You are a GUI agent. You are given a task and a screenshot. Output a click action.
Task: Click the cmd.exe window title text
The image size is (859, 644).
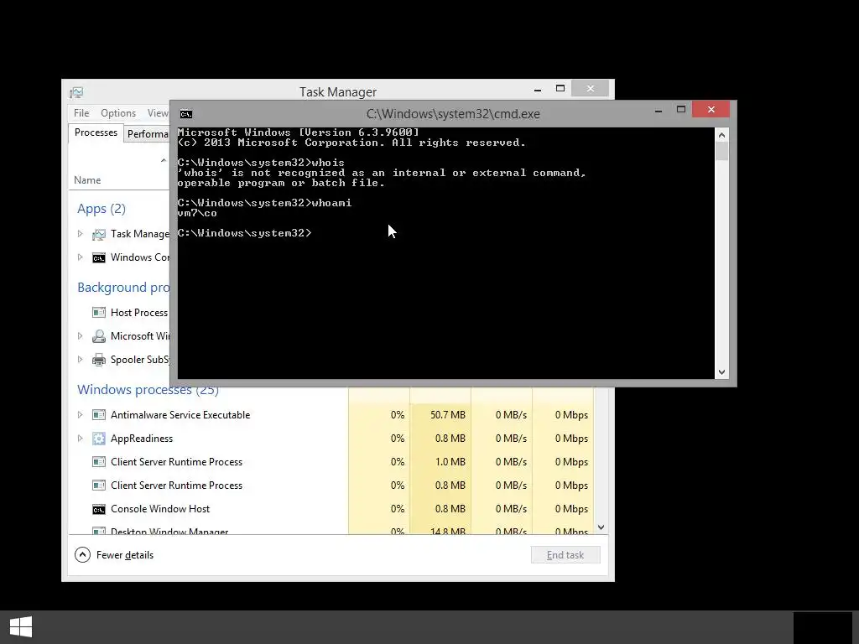(453, 114)
